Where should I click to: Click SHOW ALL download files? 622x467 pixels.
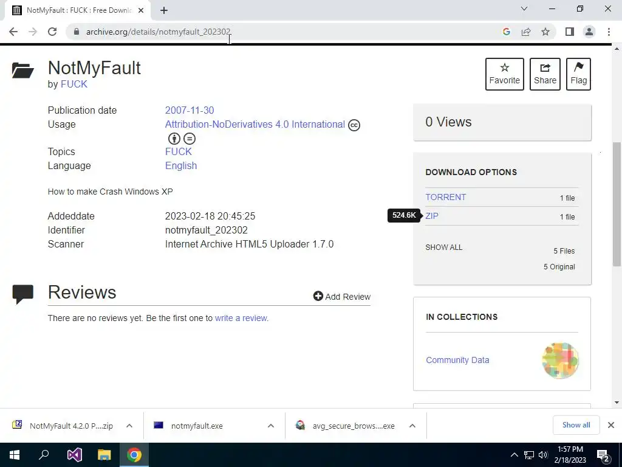444,247
